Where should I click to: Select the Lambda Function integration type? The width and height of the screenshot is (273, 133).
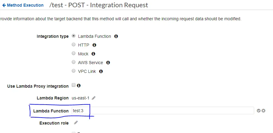[x=74, y=36]
